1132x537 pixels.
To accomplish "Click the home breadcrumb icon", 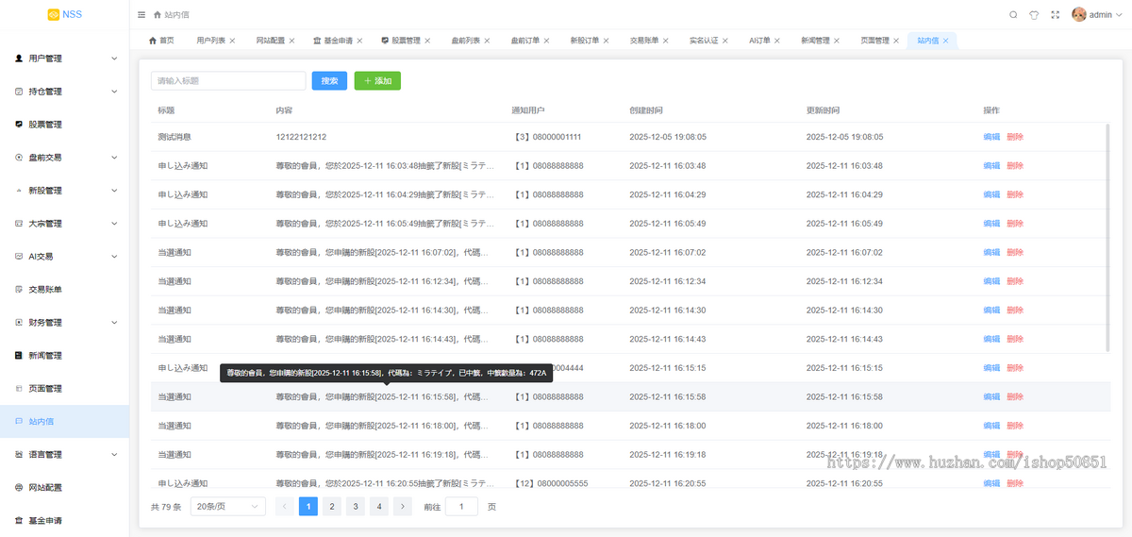I will [x=157, y=15].
